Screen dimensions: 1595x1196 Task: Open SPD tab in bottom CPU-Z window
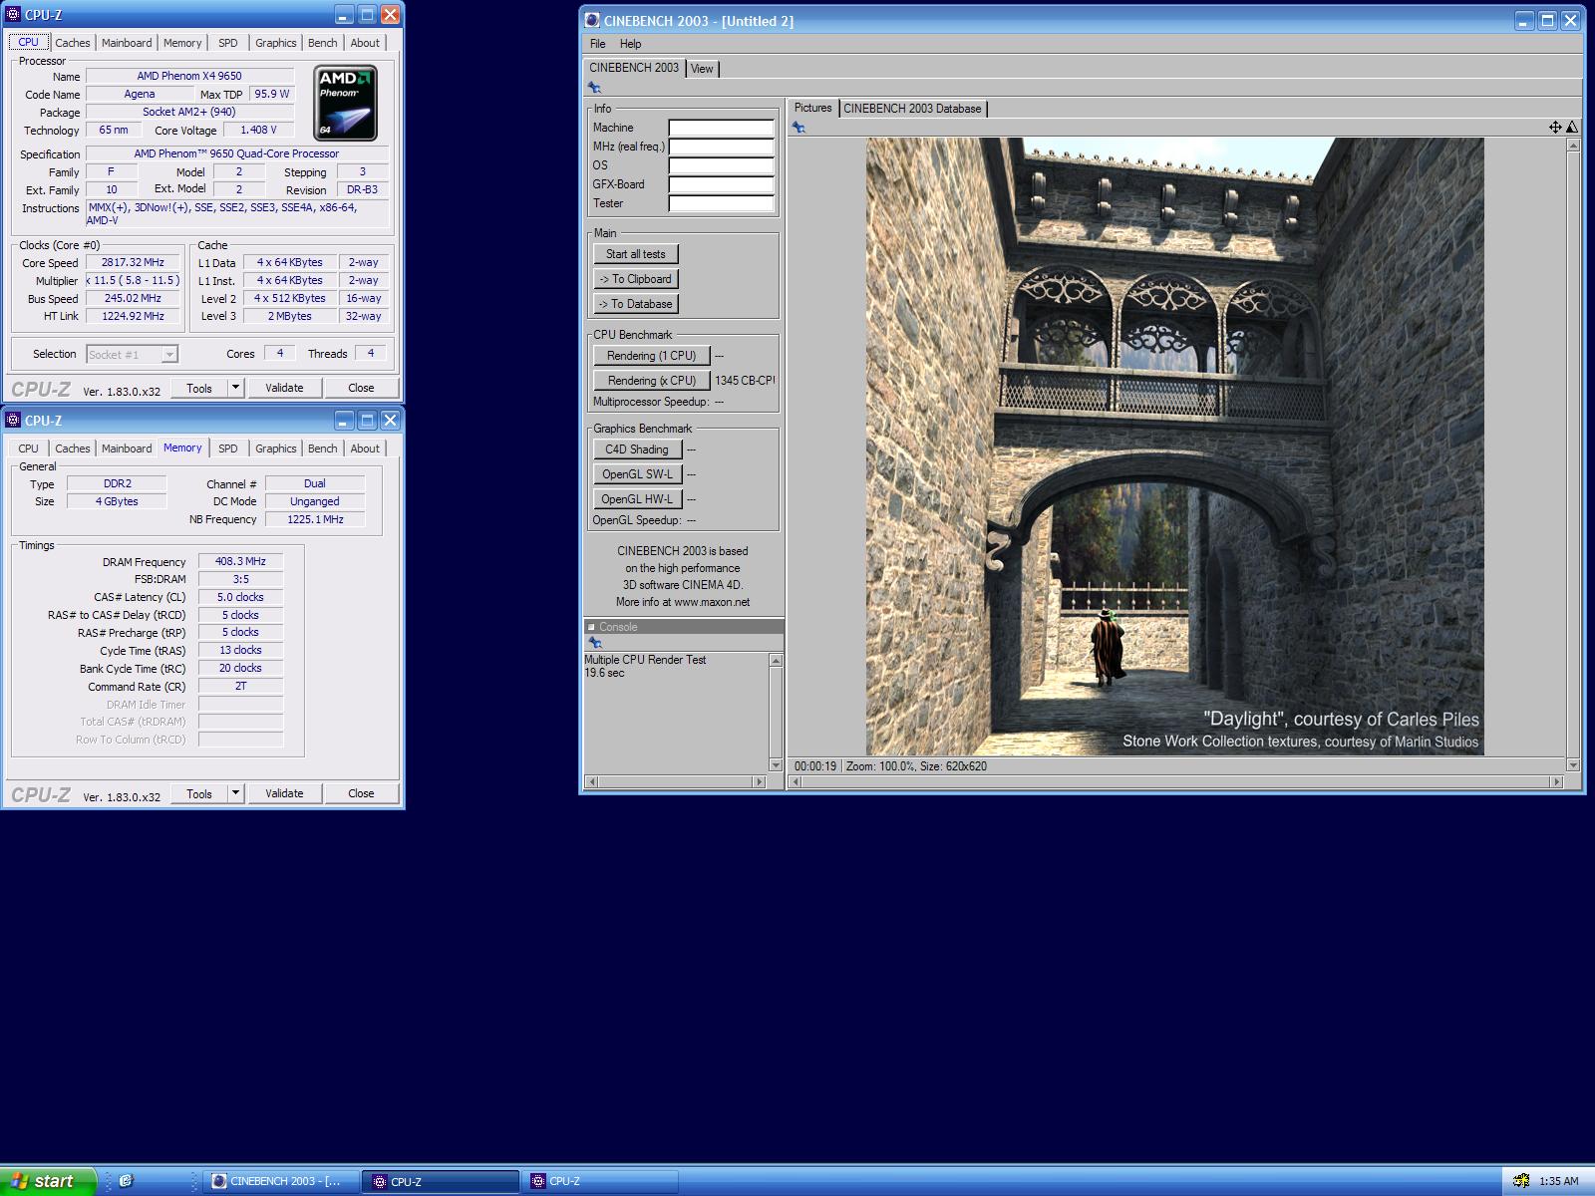227,448
